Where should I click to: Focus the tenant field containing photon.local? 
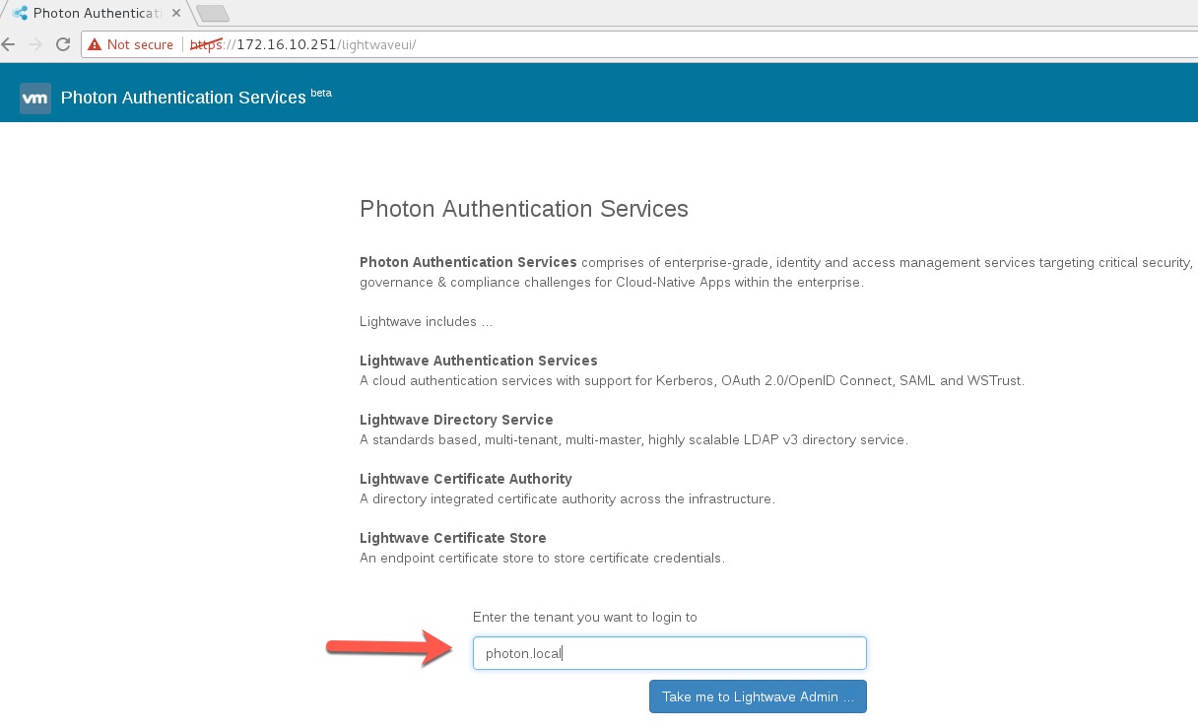click(669, 653)
